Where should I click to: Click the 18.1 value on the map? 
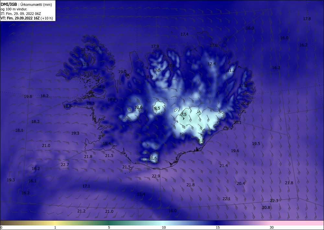tap(19, 130)
